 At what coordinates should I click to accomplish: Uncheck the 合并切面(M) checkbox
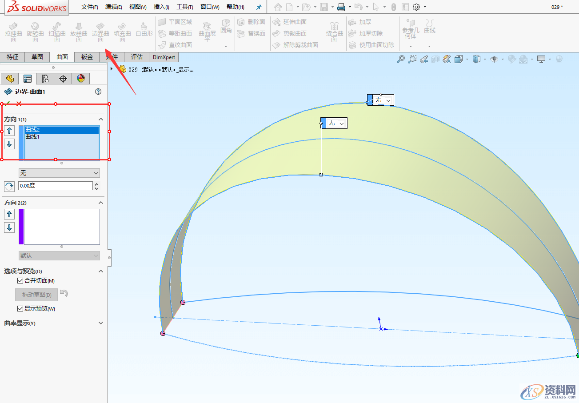pyautogui.click(x=20, y=280)
